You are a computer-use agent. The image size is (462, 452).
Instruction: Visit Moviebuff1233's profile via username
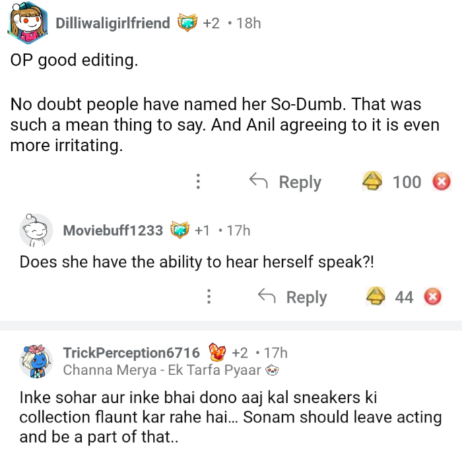tap(113, 230)
